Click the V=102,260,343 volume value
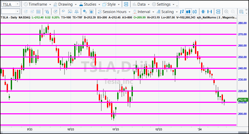 click(x=186, y=17)
